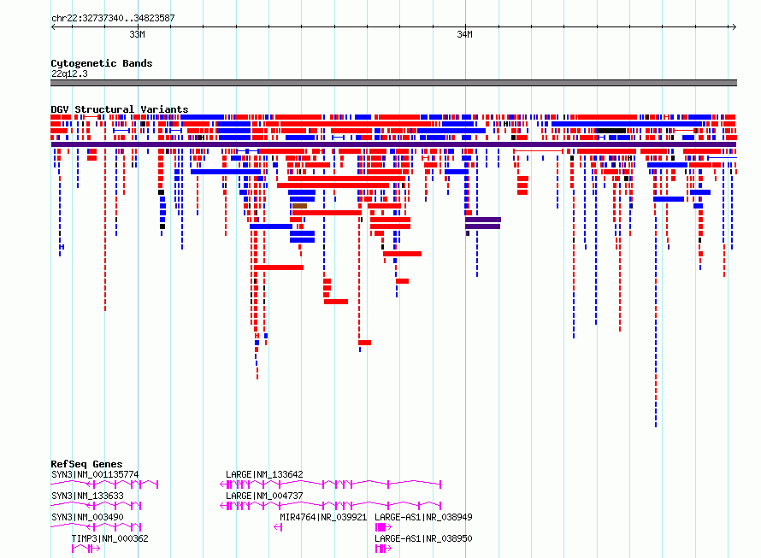
Task: Click the SYN3 NM_001135774 transcript glyph
Action: coord(104,485)
